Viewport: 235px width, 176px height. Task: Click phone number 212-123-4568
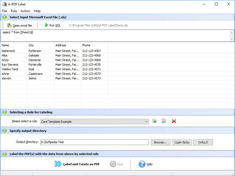[x=91, y=55]
